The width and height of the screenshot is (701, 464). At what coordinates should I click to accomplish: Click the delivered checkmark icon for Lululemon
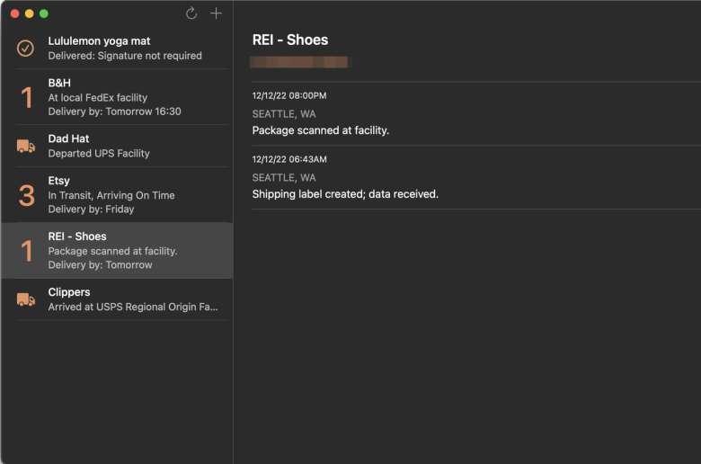tap(25, 49)
